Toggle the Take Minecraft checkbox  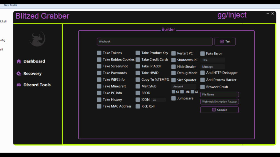point(99,86)
